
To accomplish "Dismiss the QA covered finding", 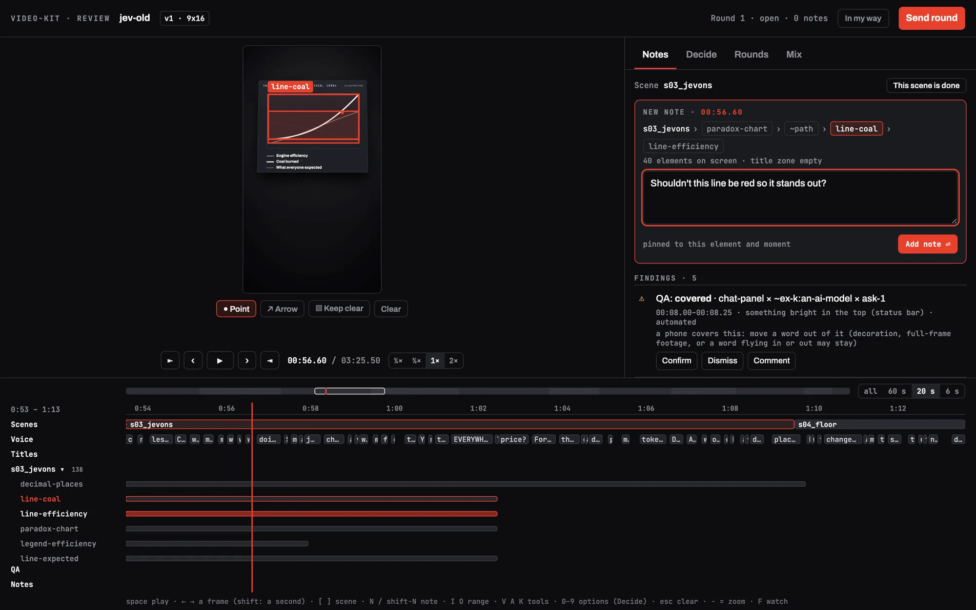I will (722, 361).
